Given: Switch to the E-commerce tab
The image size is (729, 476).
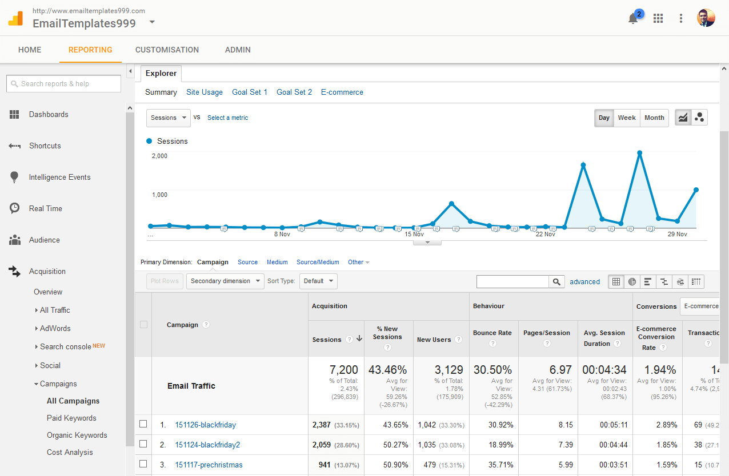Looking at the screenshot, I should 342,92.
